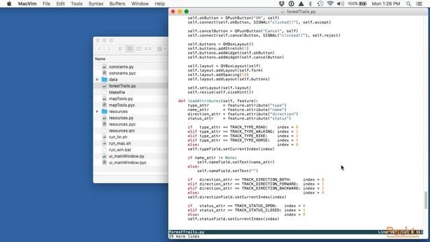
Task: Switch Finder to icon view
Action: [x=120, y=49]
